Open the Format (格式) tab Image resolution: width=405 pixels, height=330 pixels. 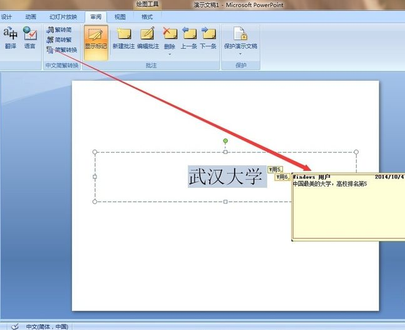point(147,17)
